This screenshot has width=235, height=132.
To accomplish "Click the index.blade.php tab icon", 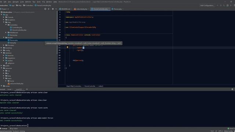I will pyautogui.click(x=75, y=9).
